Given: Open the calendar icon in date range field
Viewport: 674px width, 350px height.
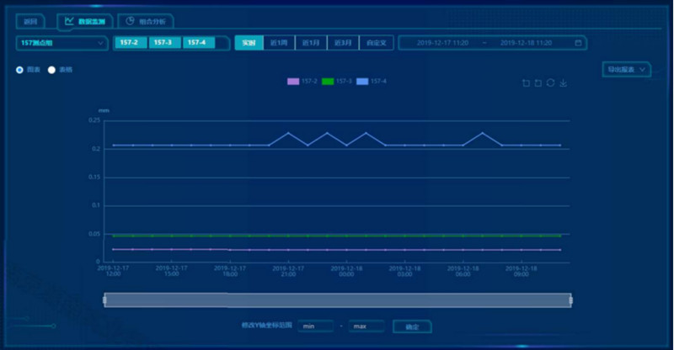Looking at the screenshot, I should tap(578, 42).
